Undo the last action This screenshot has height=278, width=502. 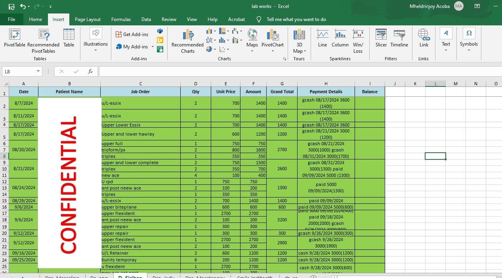click(23, 6)
